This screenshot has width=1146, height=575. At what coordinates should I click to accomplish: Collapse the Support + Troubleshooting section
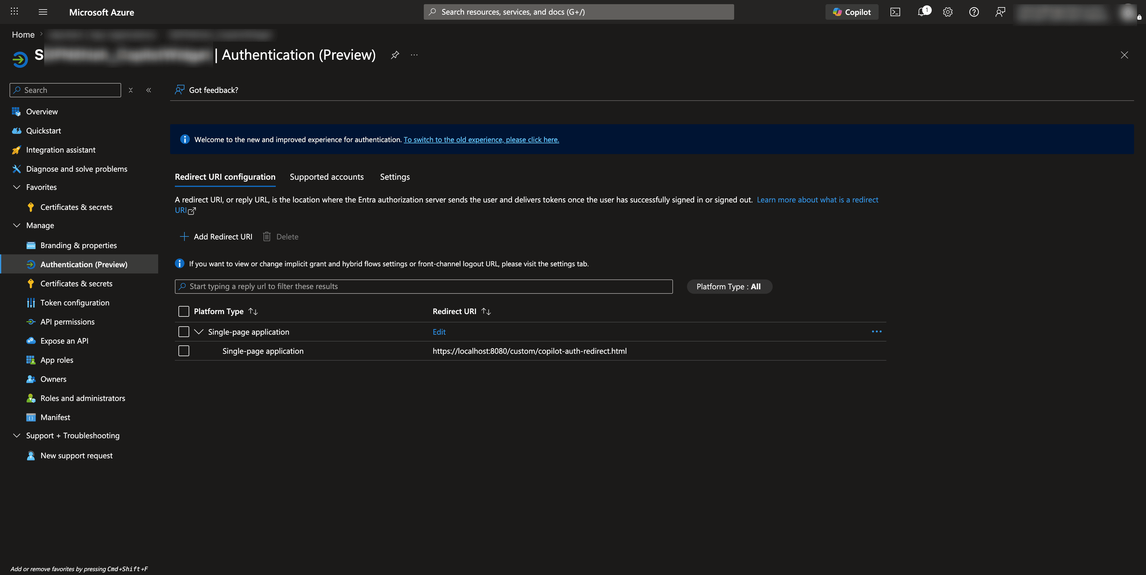(x=17, y=436)
